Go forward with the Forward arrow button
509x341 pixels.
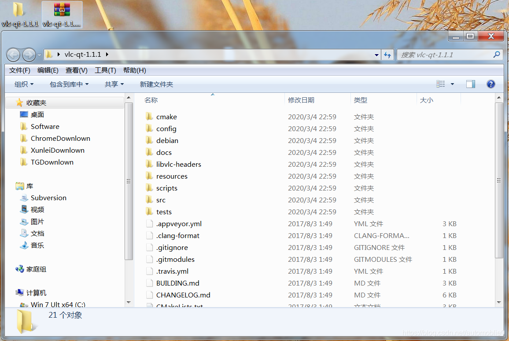click(x=29, y=55)
